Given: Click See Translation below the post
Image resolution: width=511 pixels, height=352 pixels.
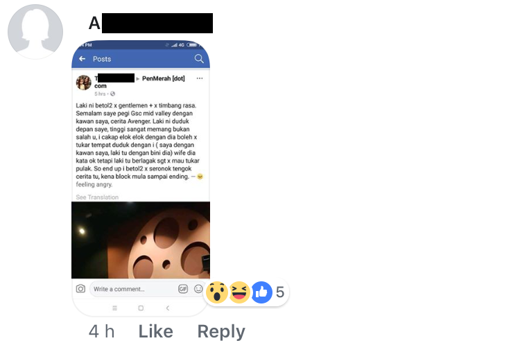Looking at the screenshot, I should pos(97,197).
